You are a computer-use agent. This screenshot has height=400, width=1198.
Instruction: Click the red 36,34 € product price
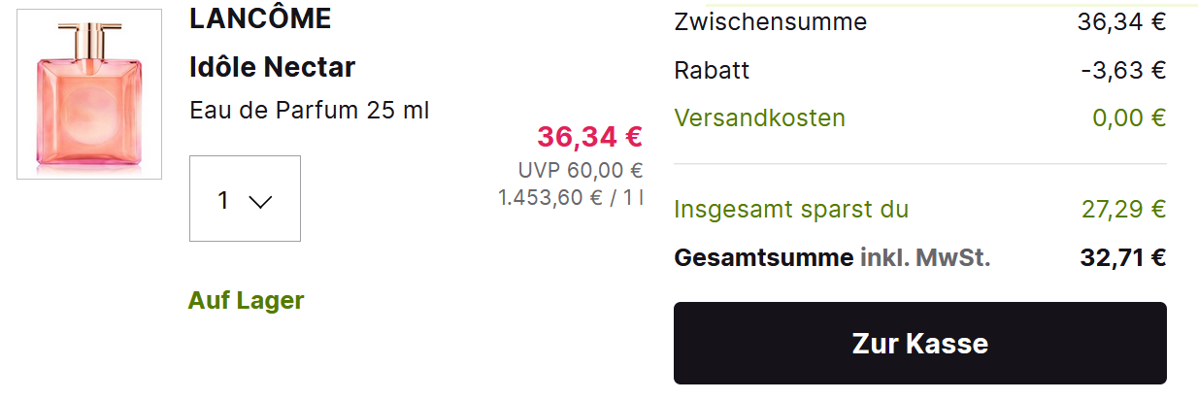(x=589, y=137)
